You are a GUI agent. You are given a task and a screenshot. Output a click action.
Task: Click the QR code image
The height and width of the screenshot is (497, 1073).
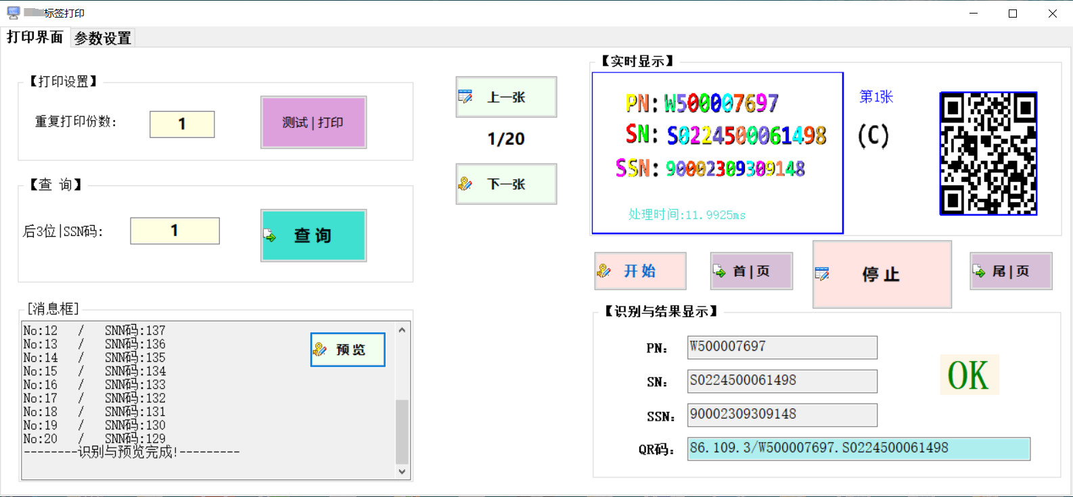(x=988, y=153)
